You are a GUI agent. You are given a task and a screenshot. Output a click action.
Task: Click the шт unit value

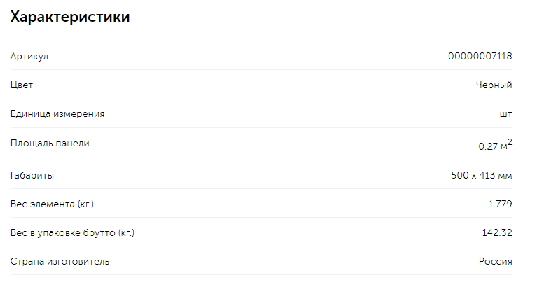(505, 114)
